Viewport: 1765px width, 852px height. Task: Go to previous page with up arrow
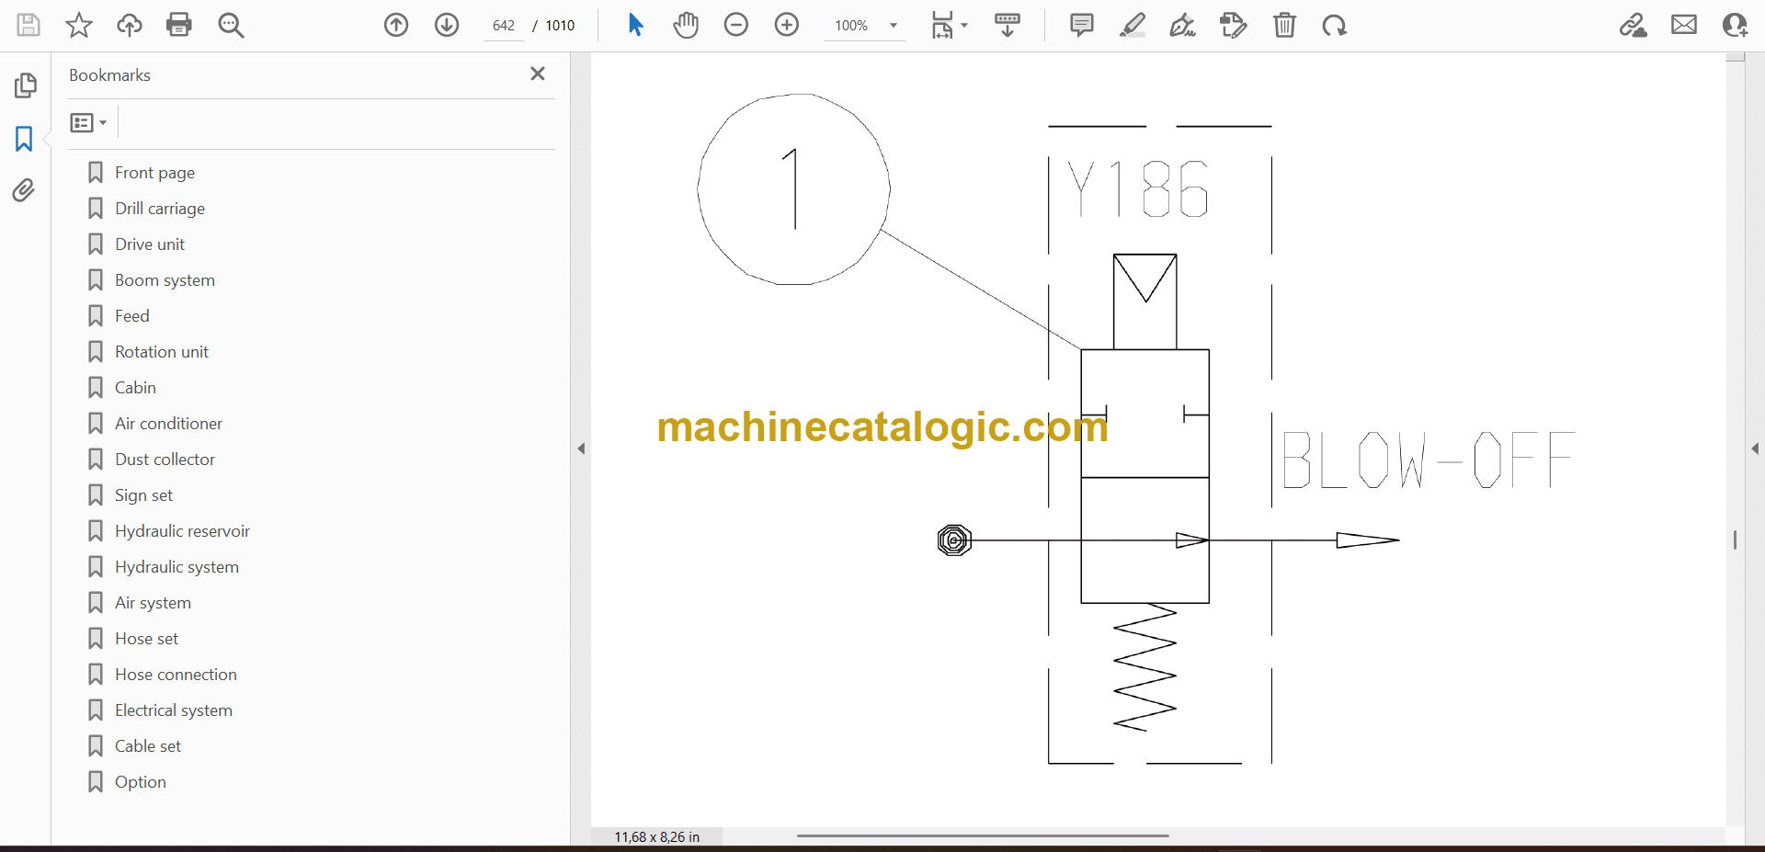396,25
